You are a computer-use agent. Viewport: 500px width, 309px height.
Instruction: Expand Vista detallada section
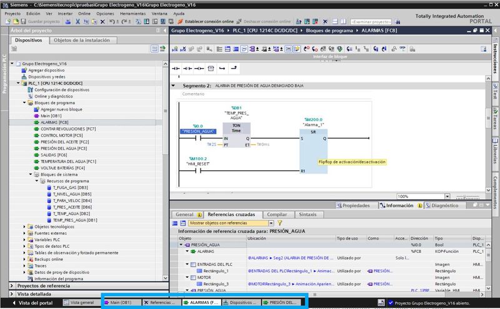pos(12,294)
